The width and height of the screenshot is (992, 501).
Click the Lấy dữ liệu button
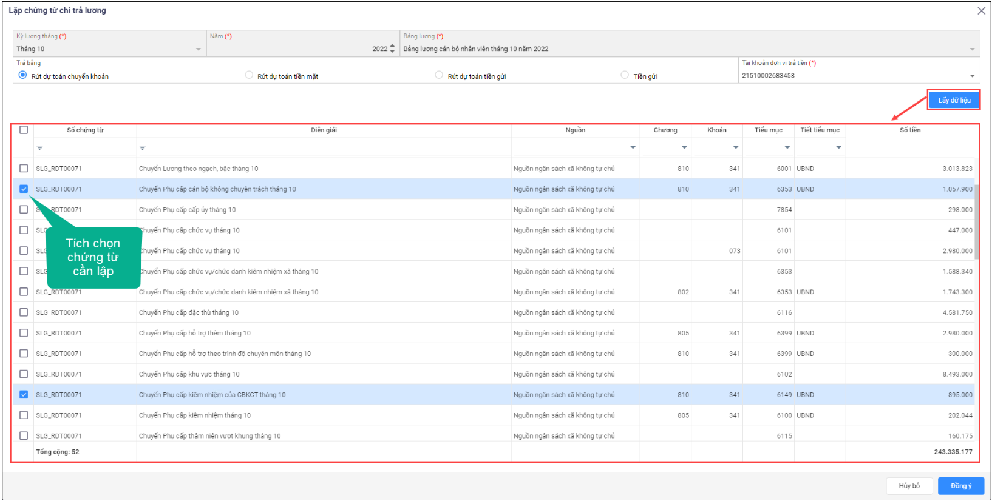tap(954, 100)
